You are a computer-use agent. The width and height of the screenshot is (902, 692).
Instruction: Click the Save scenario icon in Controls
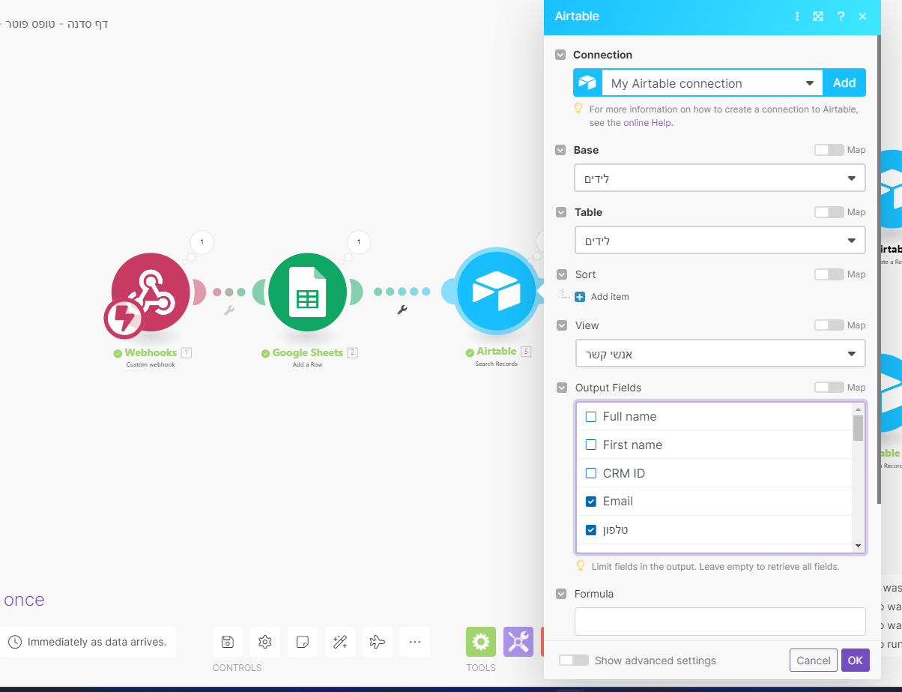pyautogui.click(x=228, y=642)
